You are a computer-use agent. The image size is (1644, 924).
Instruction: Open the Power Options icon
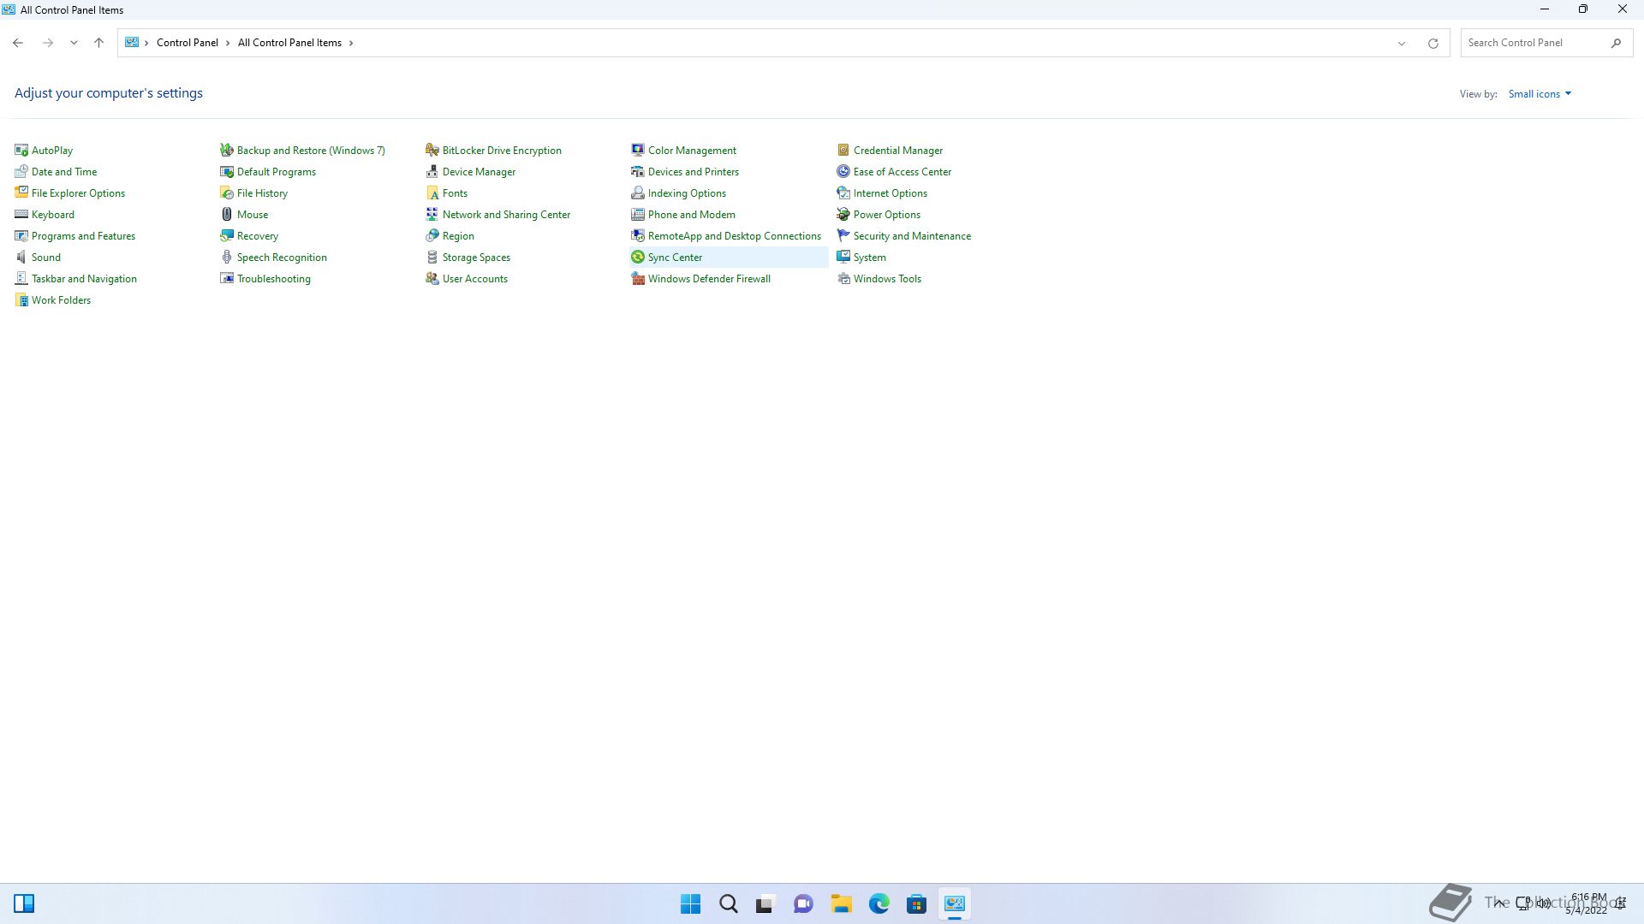pyautogui.click(x=843, y=214)
